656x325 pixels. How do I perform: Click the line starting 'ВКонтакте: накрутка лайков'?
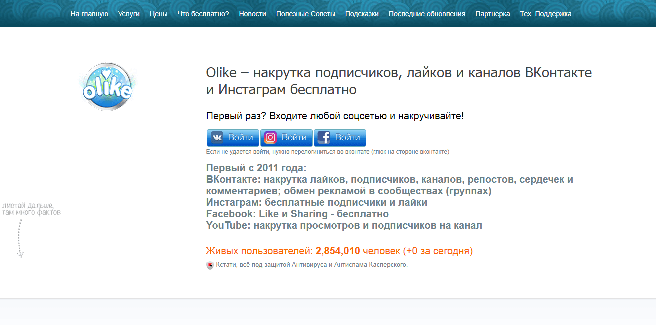tap(390, 185)
